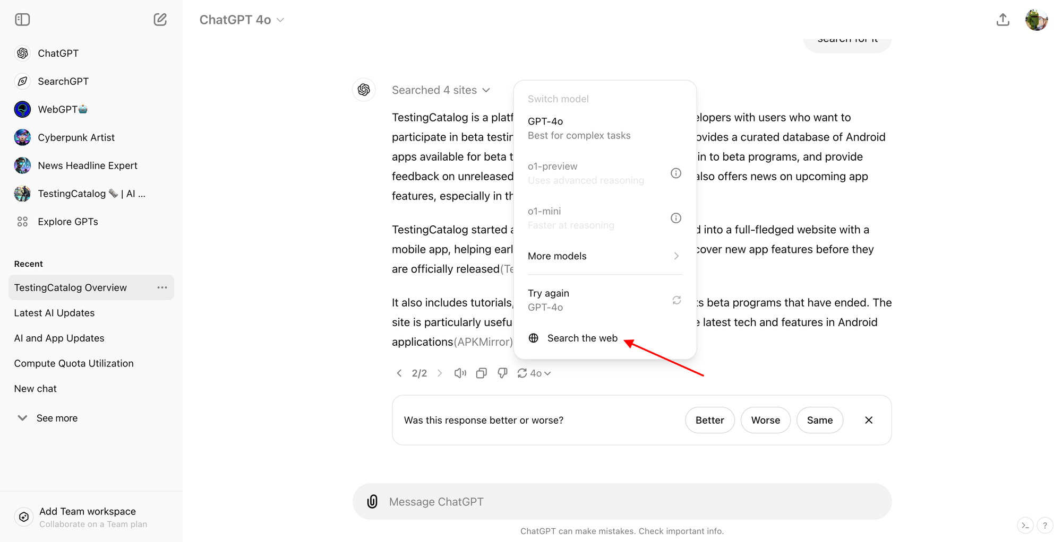1062x542 pixels.
Task: Click the Worse feedback button
Action: coord(766,420)
